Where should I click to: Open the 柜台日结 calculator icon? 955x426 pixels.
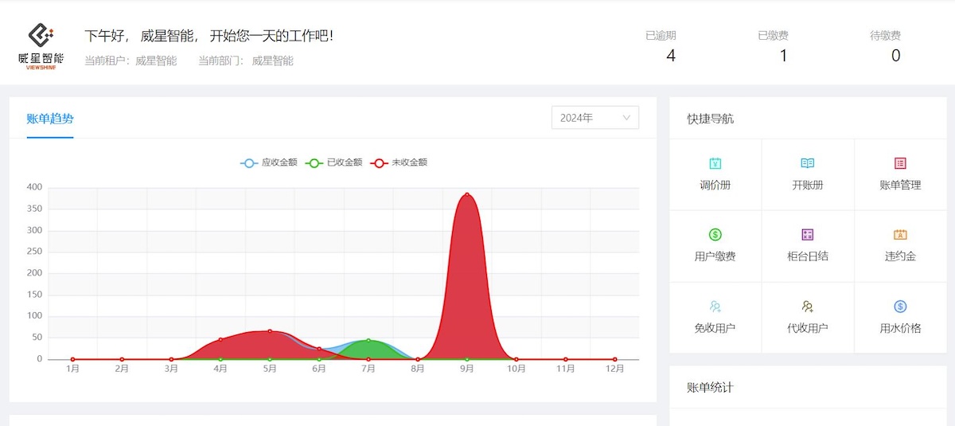[808, 234]
